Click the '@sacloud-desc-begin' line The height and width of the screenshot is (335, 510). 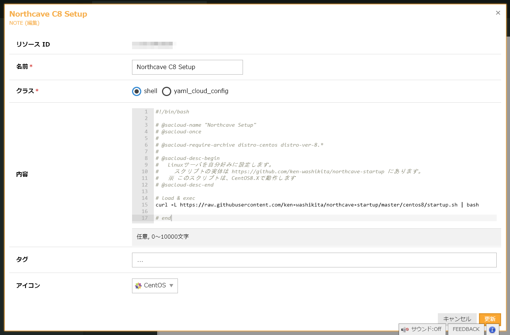pyautogui.click(x=188, y=158)
